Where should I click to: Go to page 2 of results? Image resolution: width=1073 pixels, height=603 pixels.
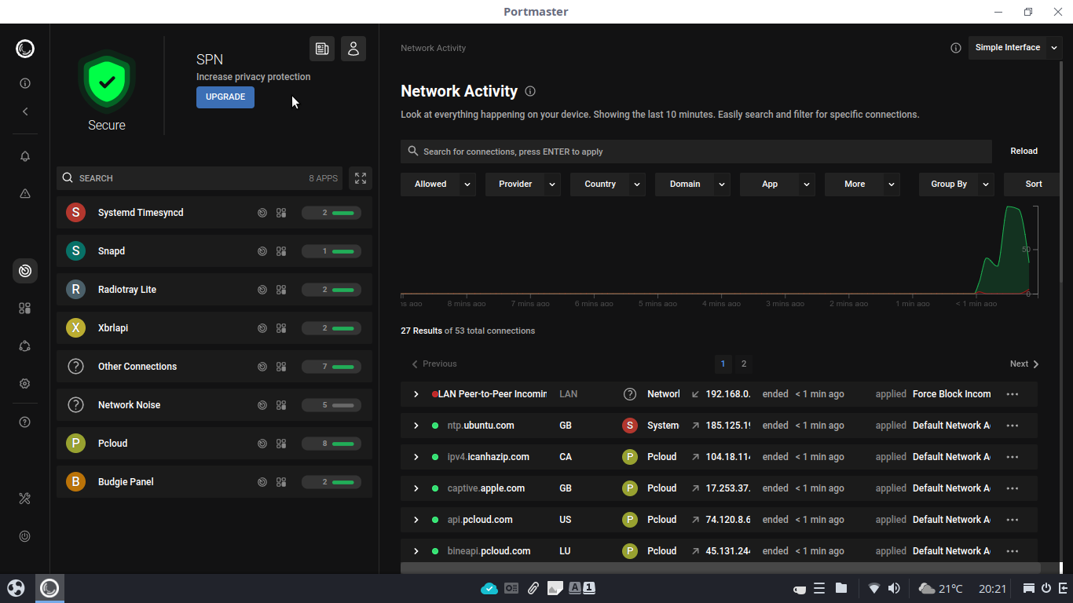pos(744,364)
